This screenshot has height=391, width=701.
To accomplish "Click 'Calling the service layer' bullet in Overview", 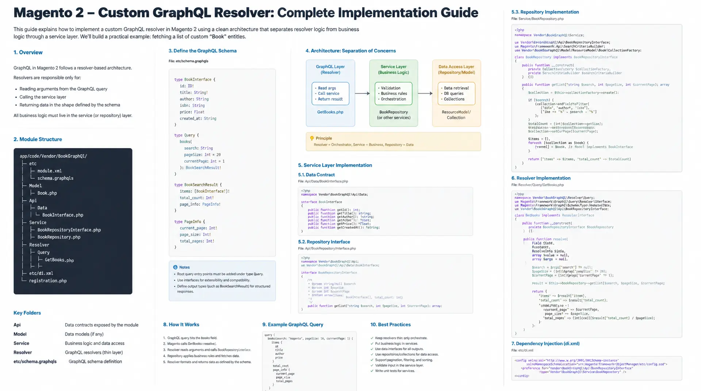I will coord(43,97).
